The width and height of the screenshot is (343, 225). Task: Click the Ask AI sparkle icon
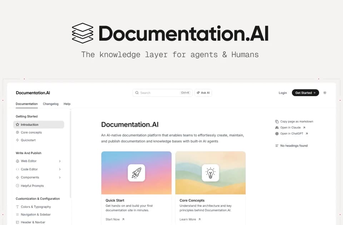coord(198,93)
